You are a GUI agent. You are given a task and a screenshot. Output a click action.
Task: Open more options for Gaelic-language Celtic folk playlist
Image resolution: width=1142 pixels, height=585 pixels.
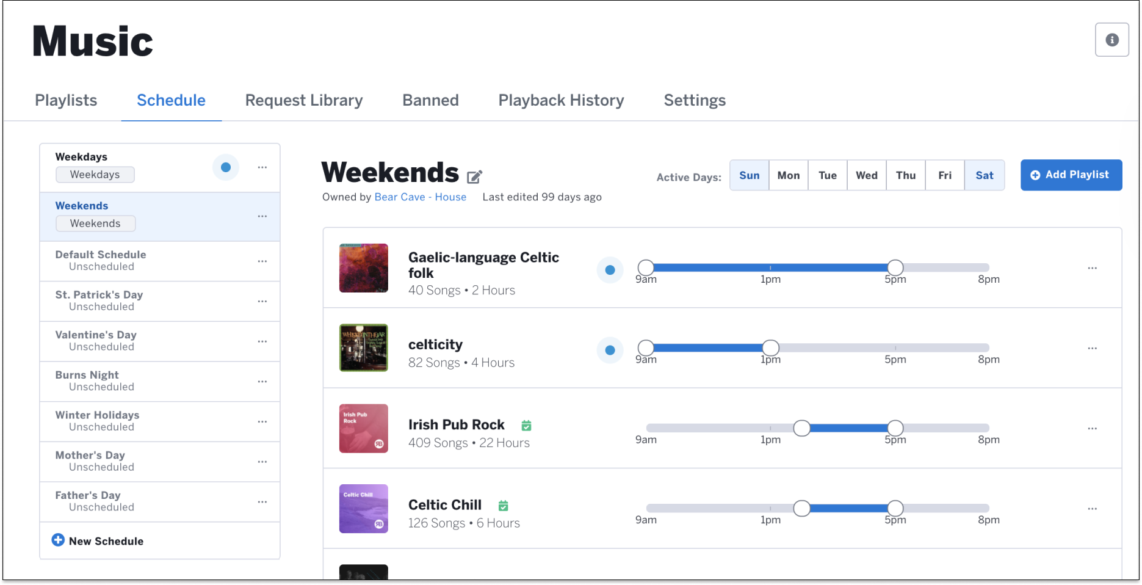click(1092, 268)
